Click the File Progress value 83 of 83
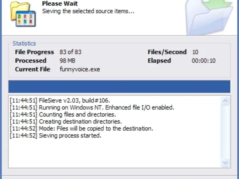Viewport: 239px width, 179px height. click(x=71, y=52)
